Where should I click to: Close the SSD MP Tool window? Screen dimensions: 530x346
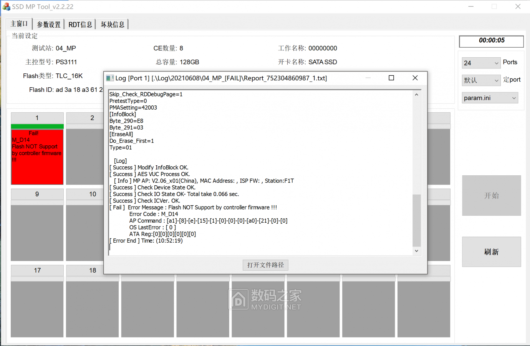(x=518, y=7)
